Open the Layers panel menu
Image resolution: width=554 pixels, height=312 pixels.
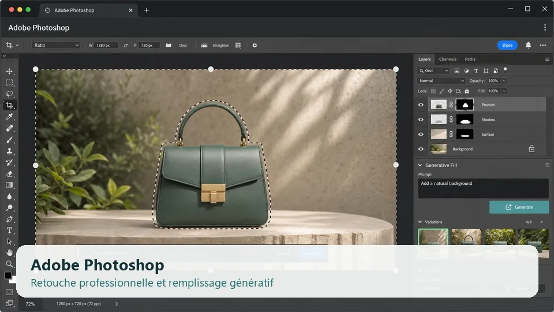pyautogui.click(x=547, y=59)
